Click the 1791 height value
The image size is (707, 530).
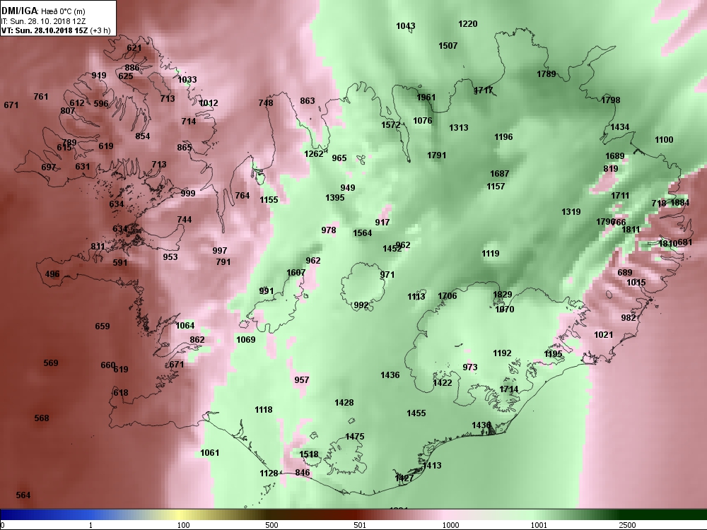pyautogui.click(x=436, y=155)
